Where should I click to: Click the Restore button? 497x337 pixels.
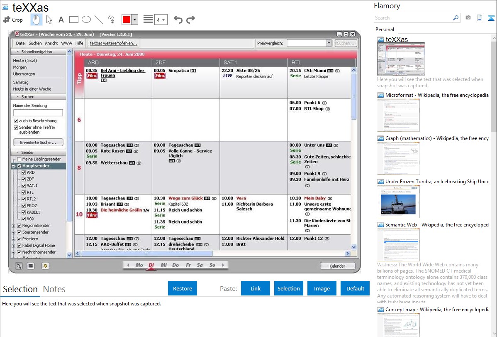pos(183,288)
